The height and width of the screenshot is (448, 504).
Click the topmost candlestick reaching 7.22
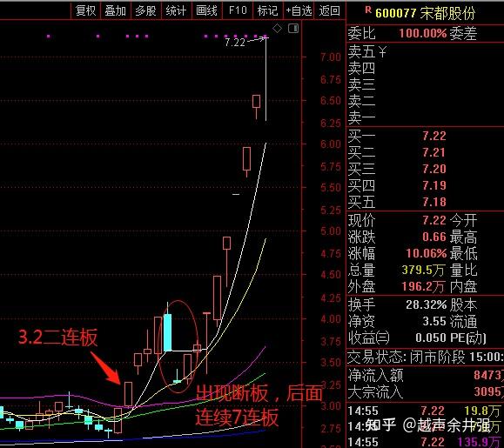(x=265, y=78)
